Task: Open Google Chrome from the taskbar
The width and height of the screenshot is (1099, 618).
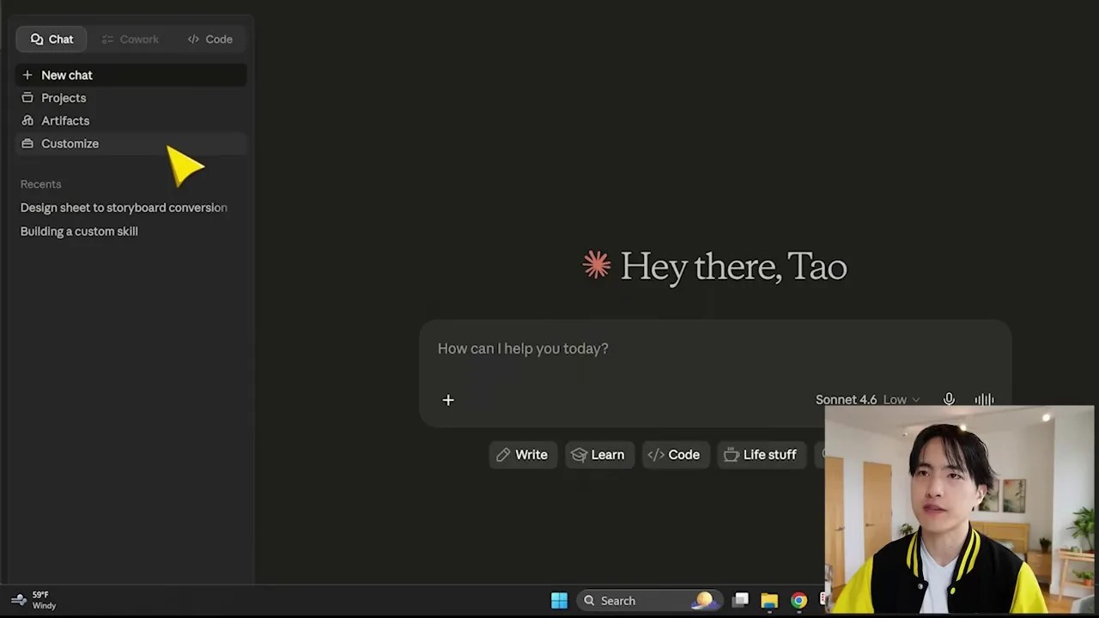Action: [x=799, y=601]
